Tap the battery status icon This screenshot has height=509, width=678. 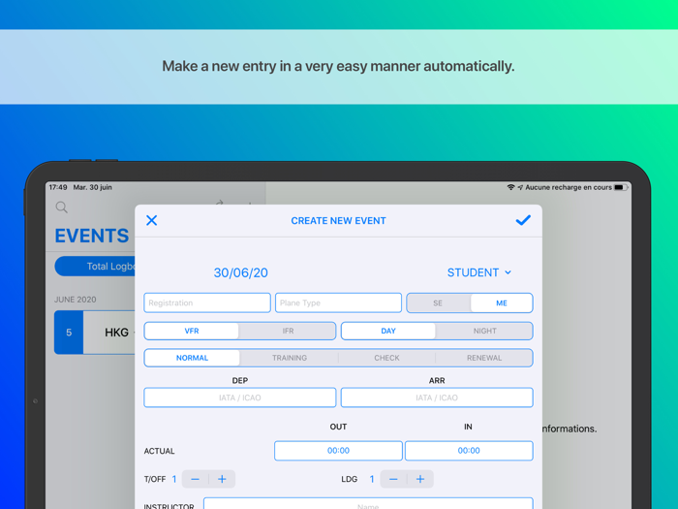coord(621,187)
